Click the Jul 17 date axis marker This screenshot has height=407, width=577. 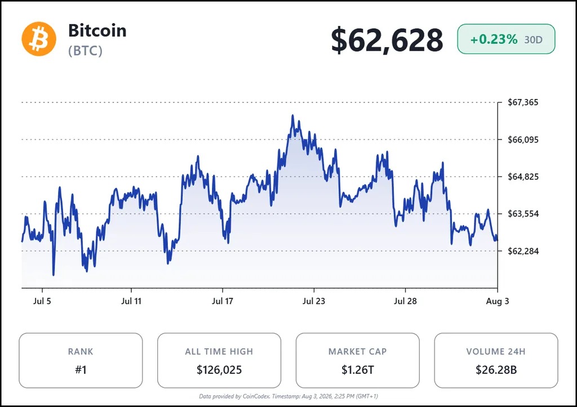(x=223, y=301)
